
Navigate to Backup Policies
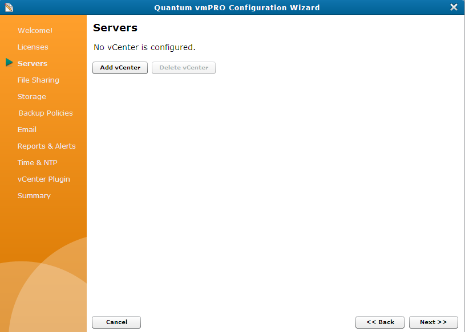(x=45, y=113)
